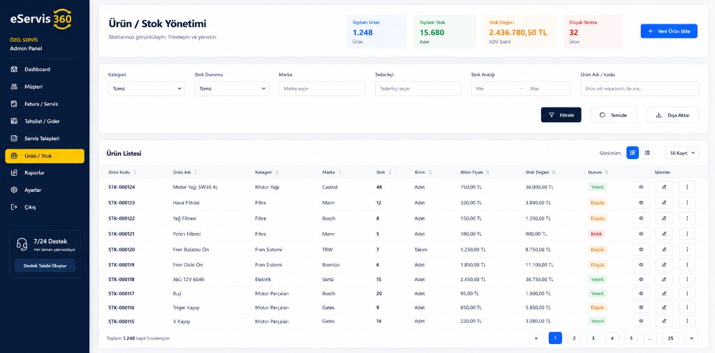
Task: Edit Hava Filtresi with pencil icon
Action: [x=664, y=203]
